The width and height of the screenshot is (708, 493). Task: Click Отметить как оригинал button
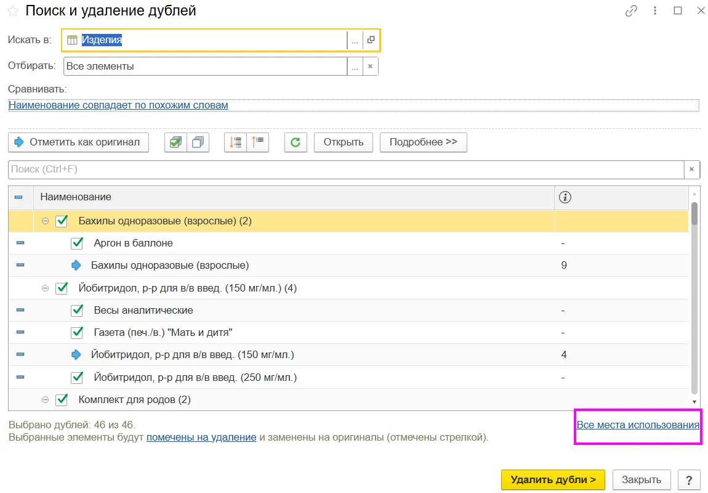tap(79, 142)
